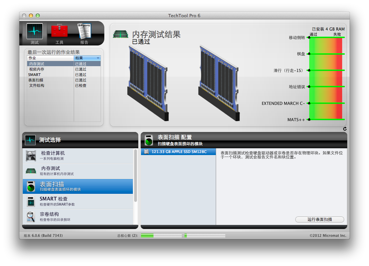The image size is (369, 266).
Task: Select 文件结构 row in results table
Action: [x=64, y=85]
